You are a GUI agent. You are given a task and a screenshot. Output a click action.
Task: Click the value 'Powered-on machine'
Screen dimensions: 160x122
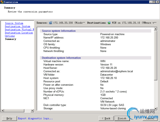click(112, 34)
